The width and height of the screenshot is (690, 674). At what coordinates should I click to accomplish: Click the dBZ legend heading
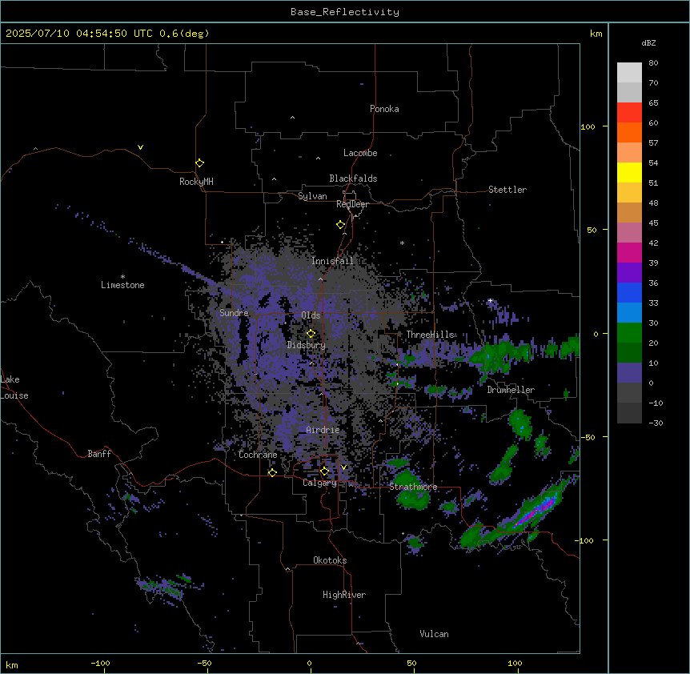pyautogui.click(x=648, y=42)
